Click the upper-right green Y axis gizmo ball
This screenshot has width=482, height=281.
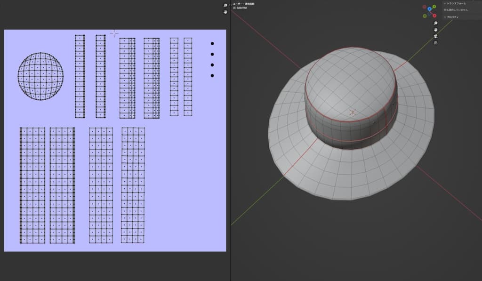point(434,7)
